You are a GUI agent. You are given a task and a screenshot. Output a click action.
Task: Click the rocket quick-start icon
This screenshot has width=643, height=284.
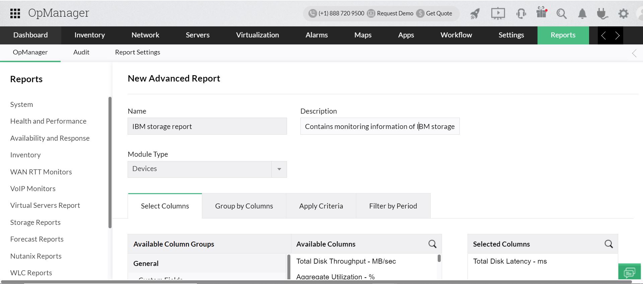(x=475, y=14)
